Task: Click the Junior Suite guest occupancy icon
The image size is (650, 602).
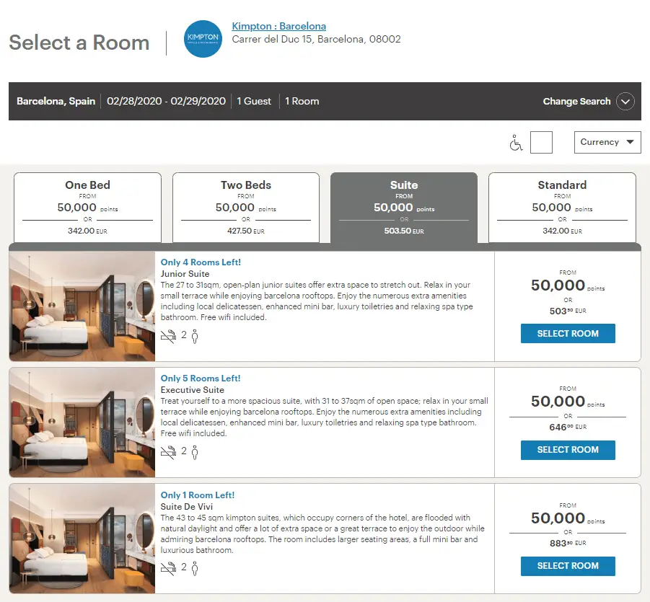Action: (195, 335)
